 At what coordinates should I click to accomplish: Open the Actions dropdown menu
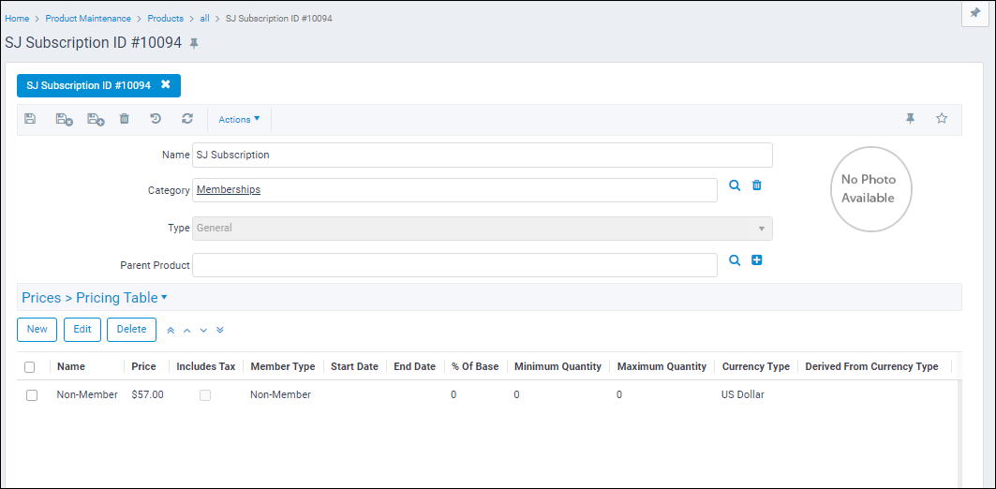(239, 119)
